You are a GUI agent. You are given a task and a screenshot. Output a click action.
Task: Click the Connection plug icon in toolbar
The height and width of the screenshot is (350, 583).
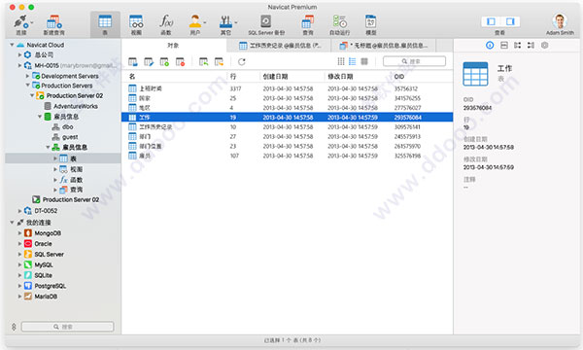pyautogui.click(x=20, y=22)
